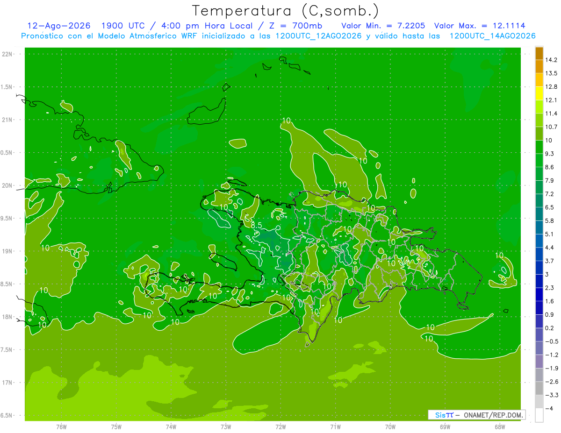Viewport: 561px width, 433px height.
Task: Pick the yellow swatch between 12.1 and 12.8
Action: [539, 93]
